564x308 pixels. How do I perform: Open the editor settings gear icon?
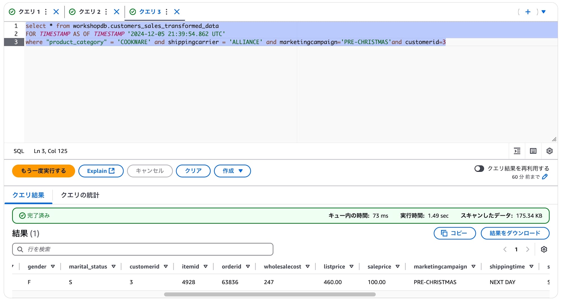549,151
